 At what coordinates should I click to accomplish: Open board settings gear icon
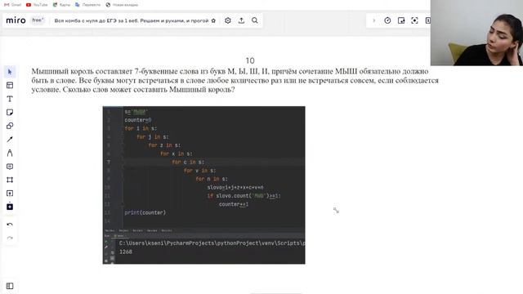(228, 20)
